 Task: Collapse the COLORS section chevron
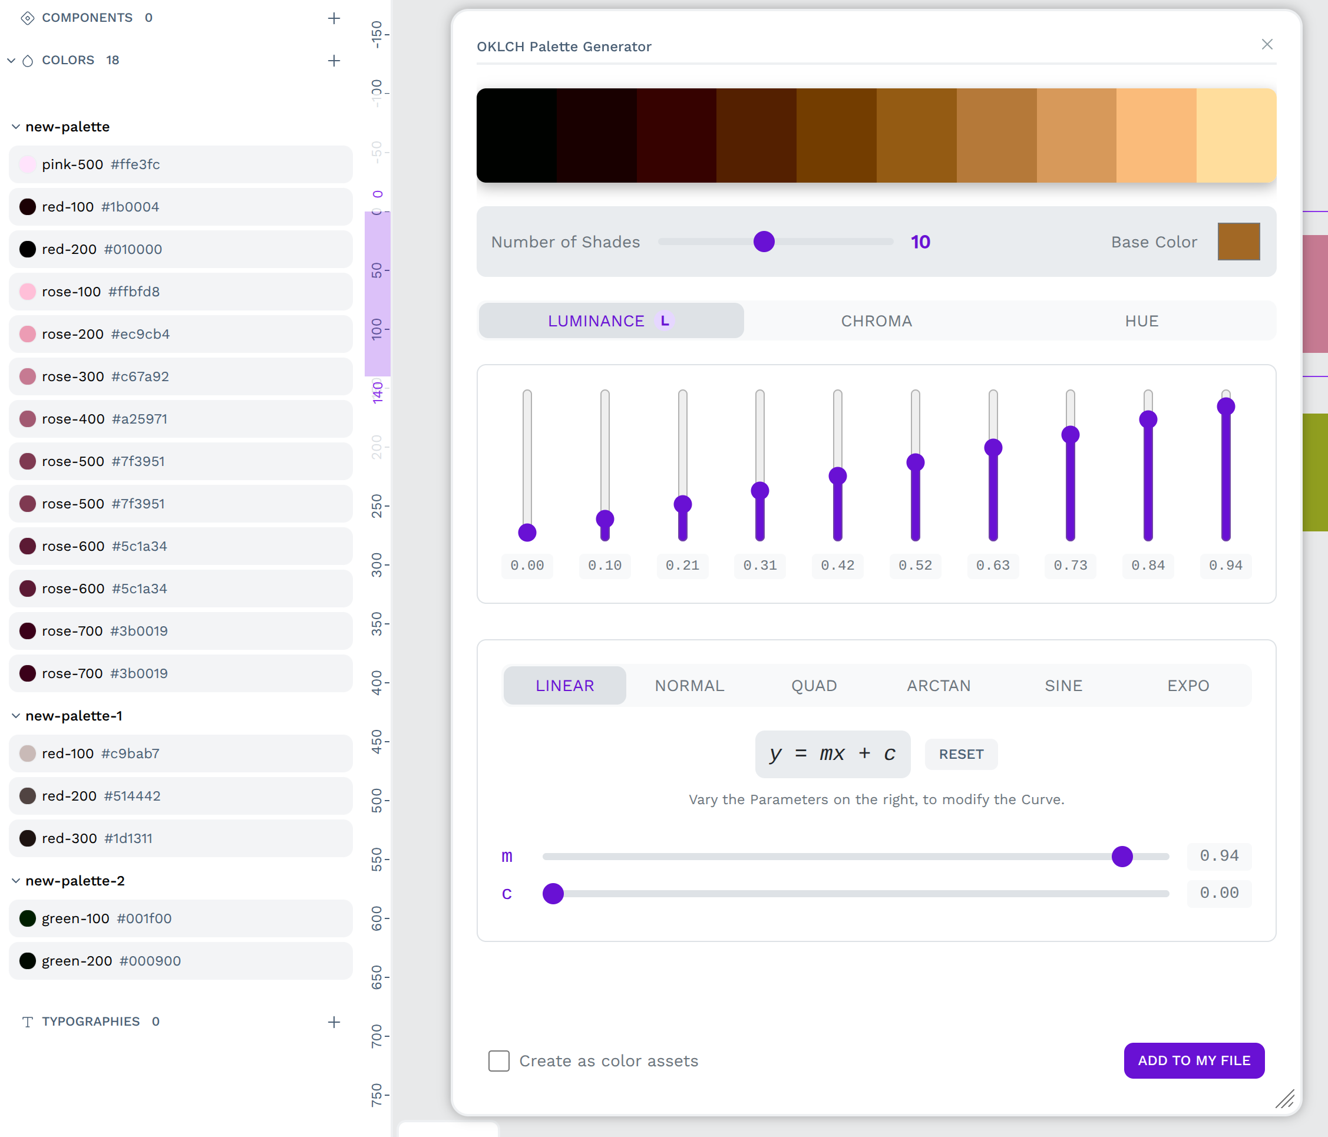tap(11, 60)
